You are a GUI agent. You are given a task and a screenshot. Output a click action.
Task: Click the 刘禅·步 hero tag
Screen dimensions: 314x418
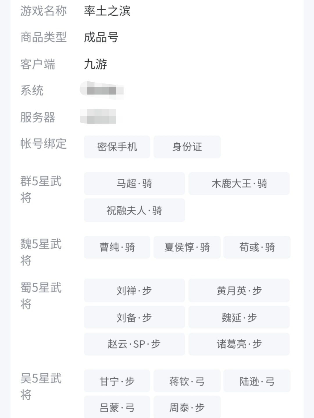(x=134, y=290)
